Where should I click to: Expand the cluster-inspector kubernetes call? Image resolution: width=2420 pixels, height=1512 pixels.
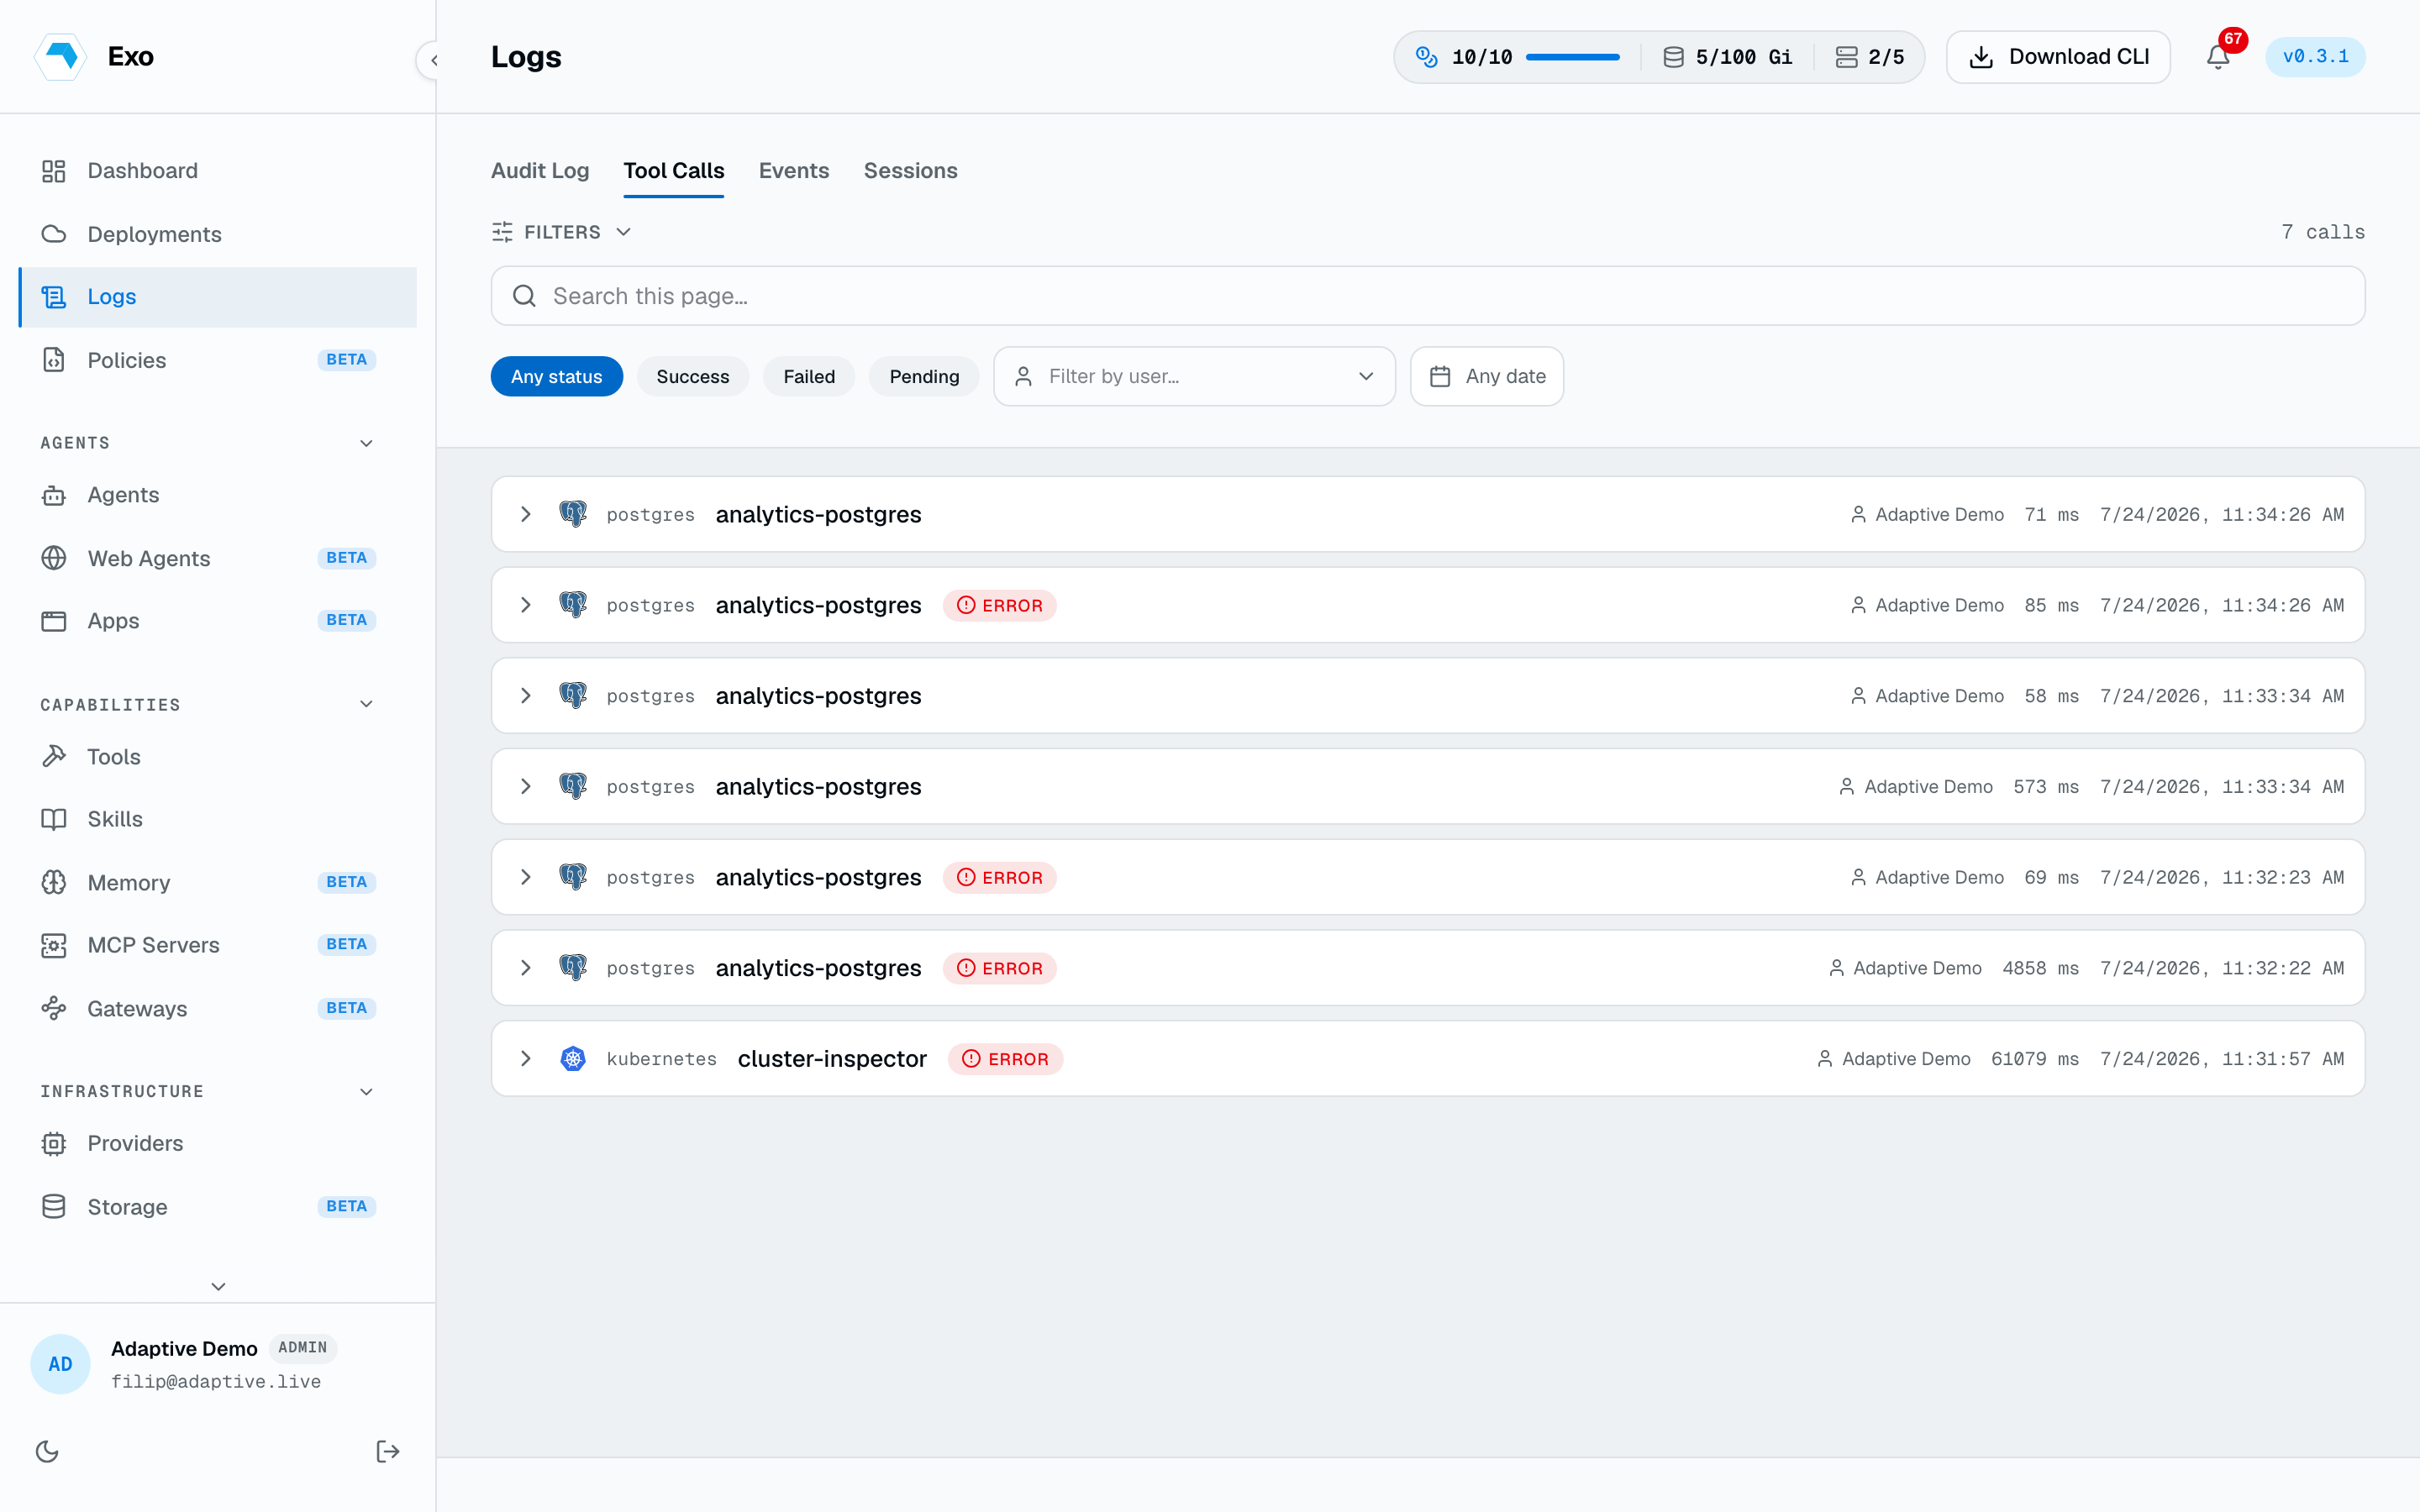[526, 1059]
